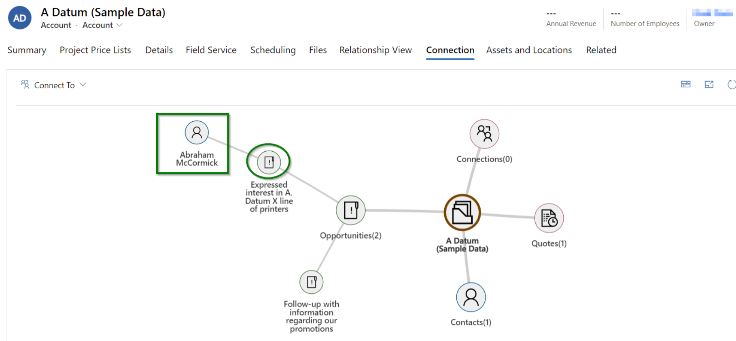Select the central A Datum (Sample Data) account node
736x341 pixels.
462,213
